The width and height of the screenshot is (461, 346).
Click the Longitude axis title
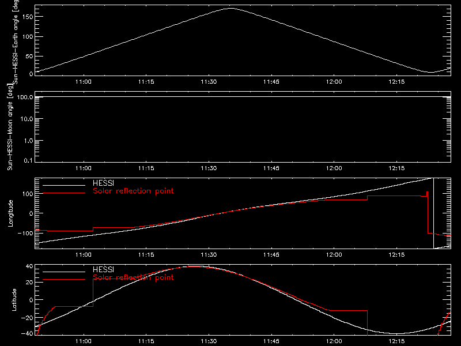[10, 213]
